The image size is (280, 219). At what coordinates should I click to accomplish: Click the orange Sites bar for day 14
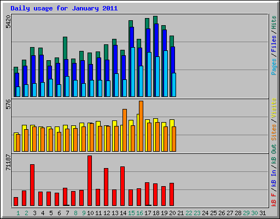point(125,130)
